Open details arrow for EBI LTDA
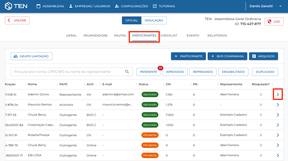 point(278,155)
